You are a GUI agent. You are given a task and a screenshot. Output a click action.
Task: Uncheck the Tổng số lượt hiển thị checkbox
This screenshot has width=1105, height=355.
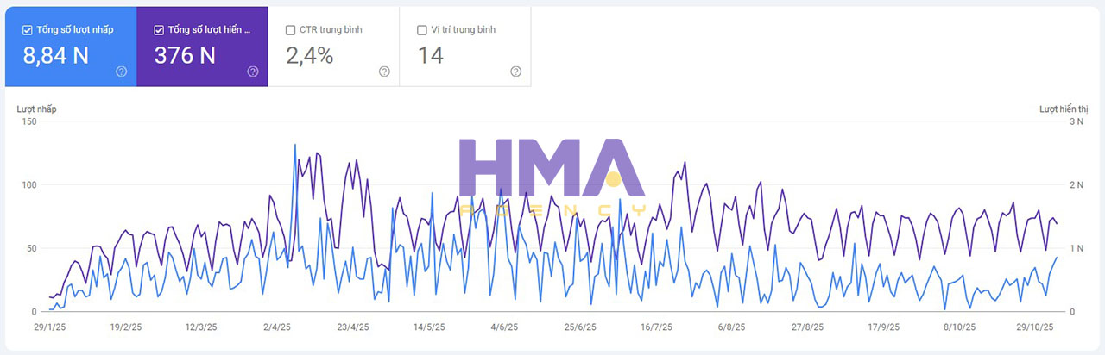(159, 30)
